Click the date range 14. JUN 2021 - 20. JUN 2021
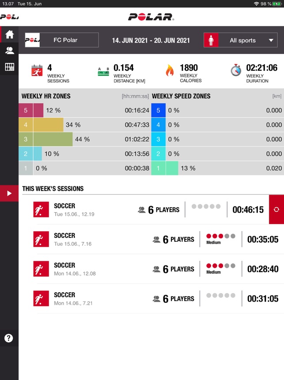284x380 pixels. [x=151, y=40]
